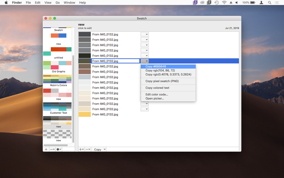Add a new palette with sidebar plus button
Viewport: 284px width, 178px height.
46,149
